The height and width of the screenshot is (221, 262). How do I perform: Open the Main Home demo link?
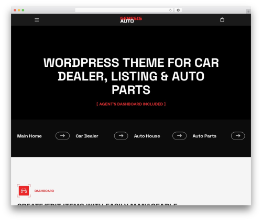pos(29,136)
